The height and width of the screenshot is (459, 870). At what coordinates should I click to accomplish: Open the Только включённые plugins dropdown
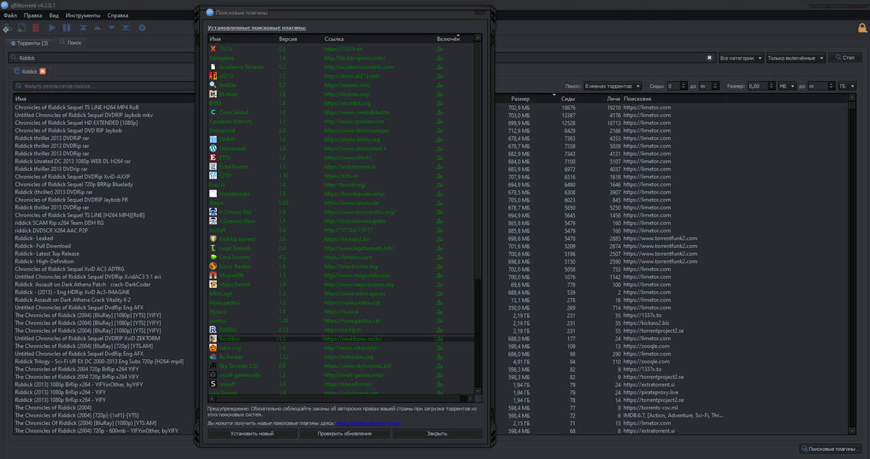click(x=796, y=58)
